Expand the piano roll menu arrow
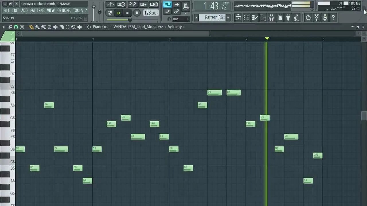Screen dimensions: 367x206 (x=4, y=27)
